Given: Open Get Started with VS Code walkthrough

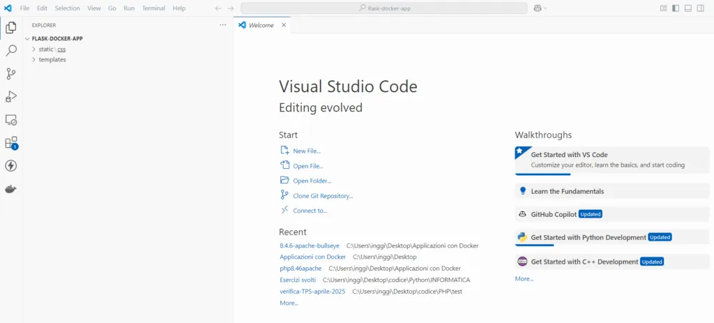Looking at the screenshot, I should 612,160.
